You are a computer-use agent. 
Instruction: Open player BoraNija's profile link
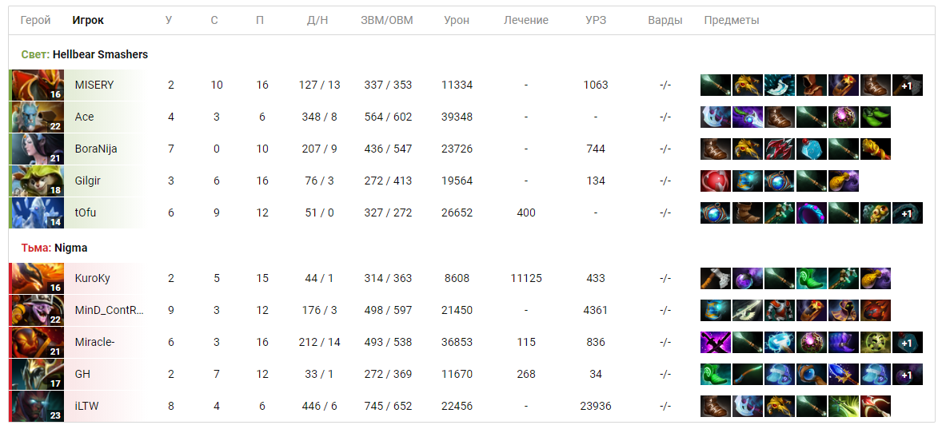96,149
